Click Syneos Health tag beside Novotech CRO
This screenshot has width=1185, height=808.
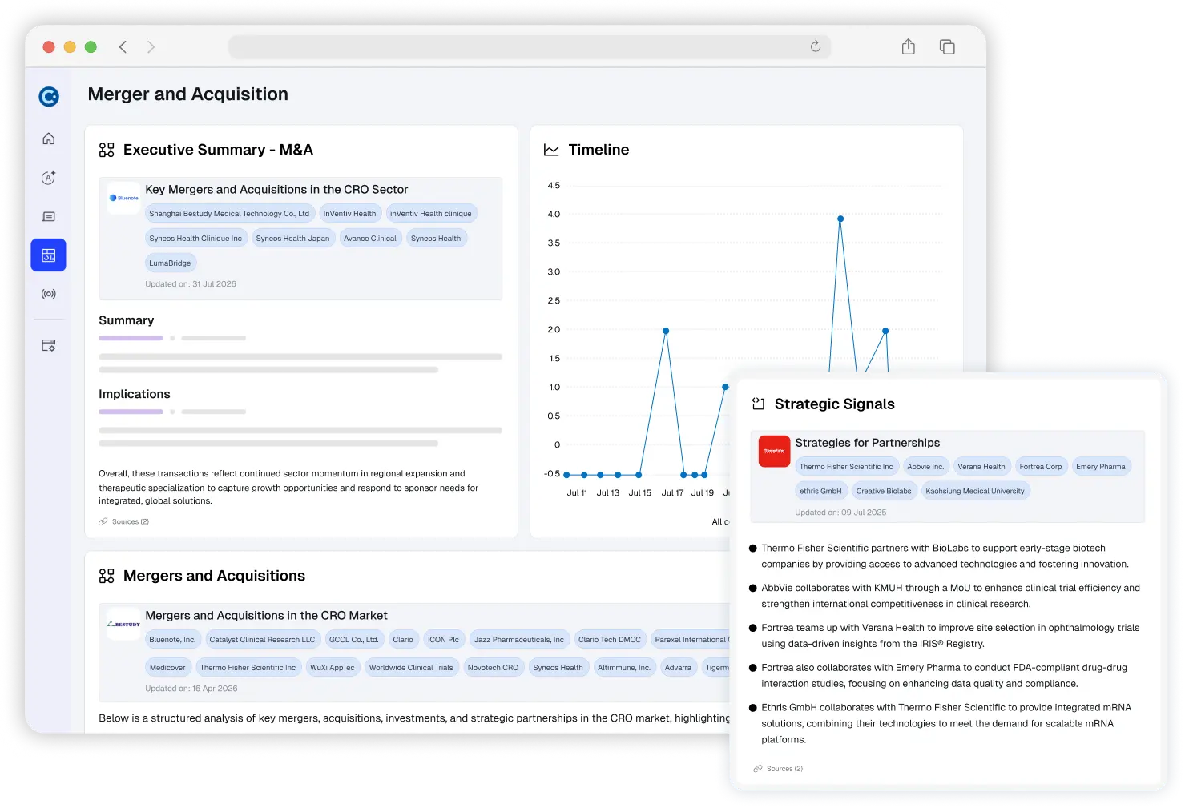pyautogui.click(x=558, y=668)
